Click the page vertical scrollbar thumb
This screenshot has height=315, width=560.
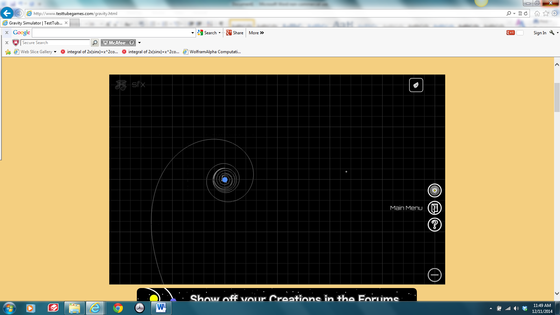(557, 98)
